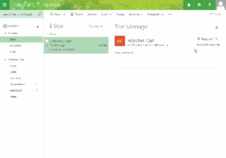Open the Office 365 app launcher grid
Screen dimensions: 226x158
pyautogui.click(x=5, y=5)
